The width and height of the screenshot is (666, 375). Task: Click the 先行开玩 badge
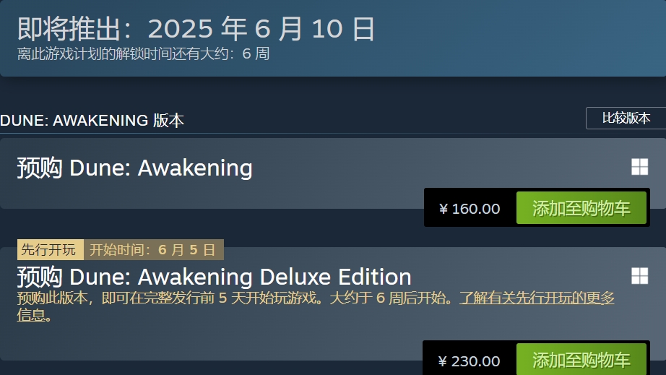point(48,250)
